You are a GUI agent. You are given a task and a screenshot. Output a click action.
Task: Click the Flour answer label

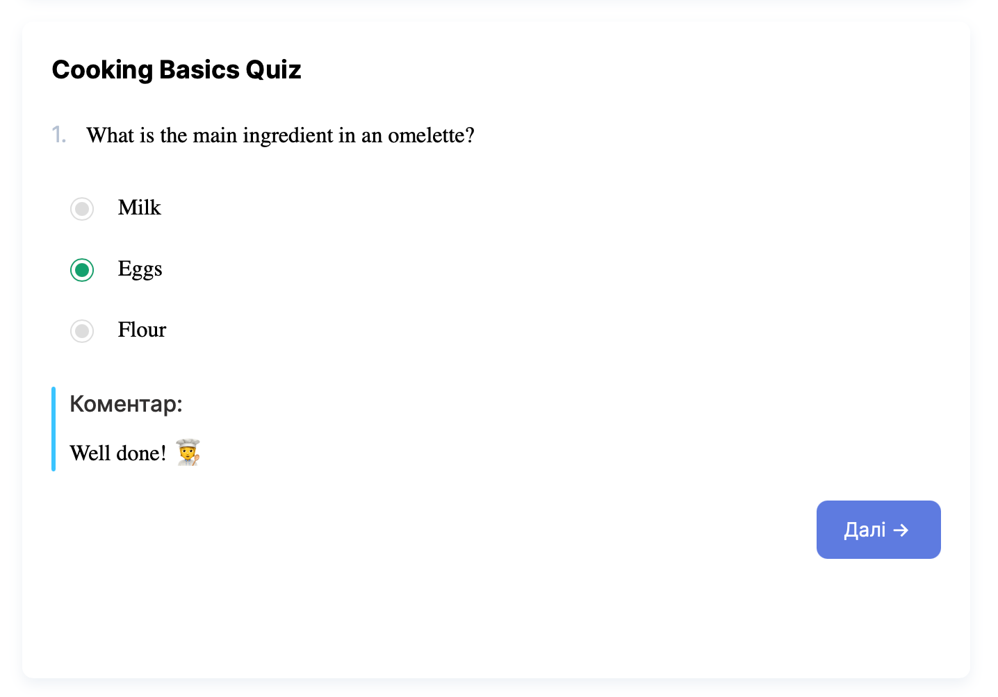[142, 330]
